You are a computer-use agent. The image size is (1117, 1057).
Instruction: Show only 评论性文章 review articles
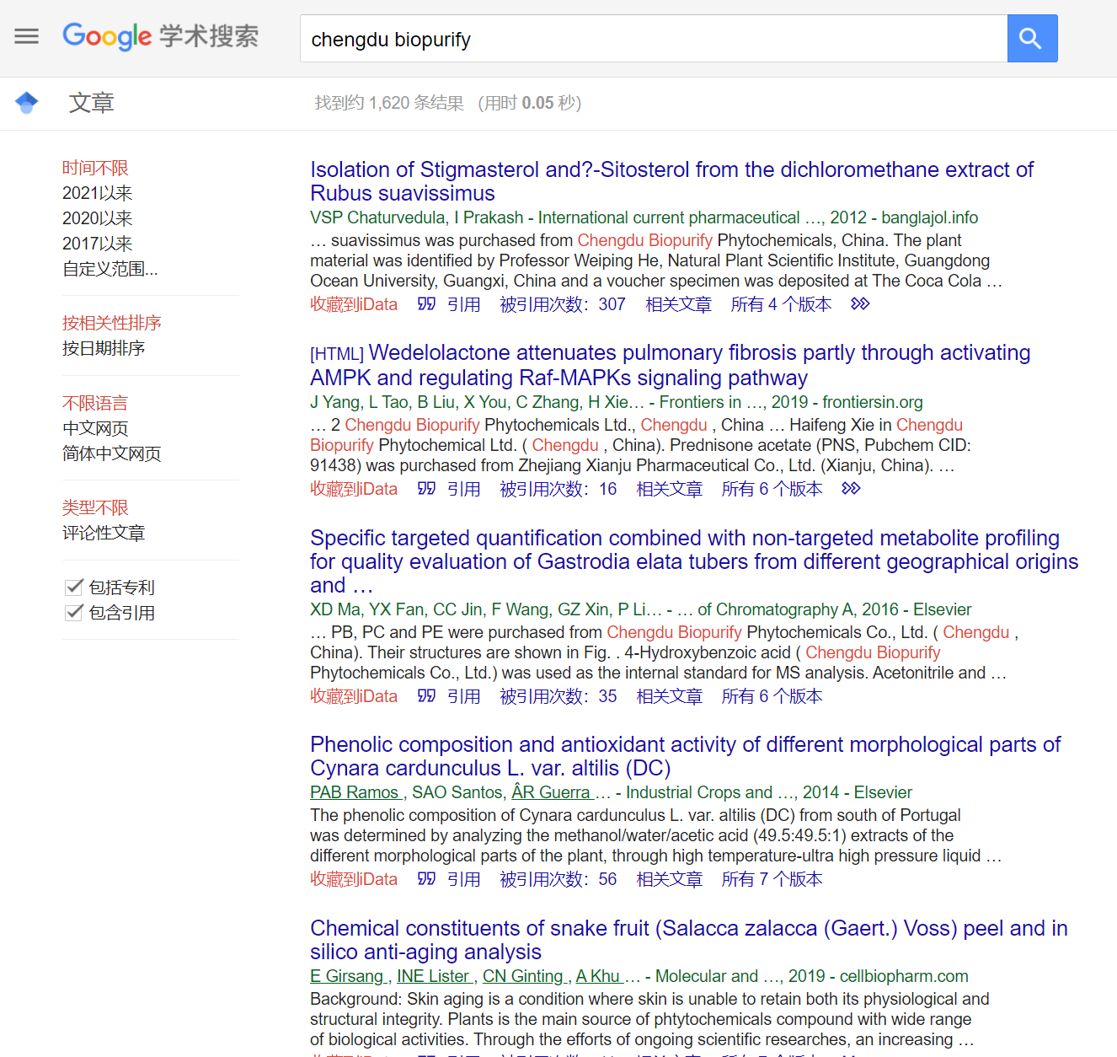tap(104, 533)
